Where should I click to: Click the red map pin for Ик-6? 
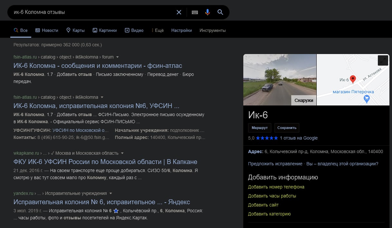tap(353, 79)
